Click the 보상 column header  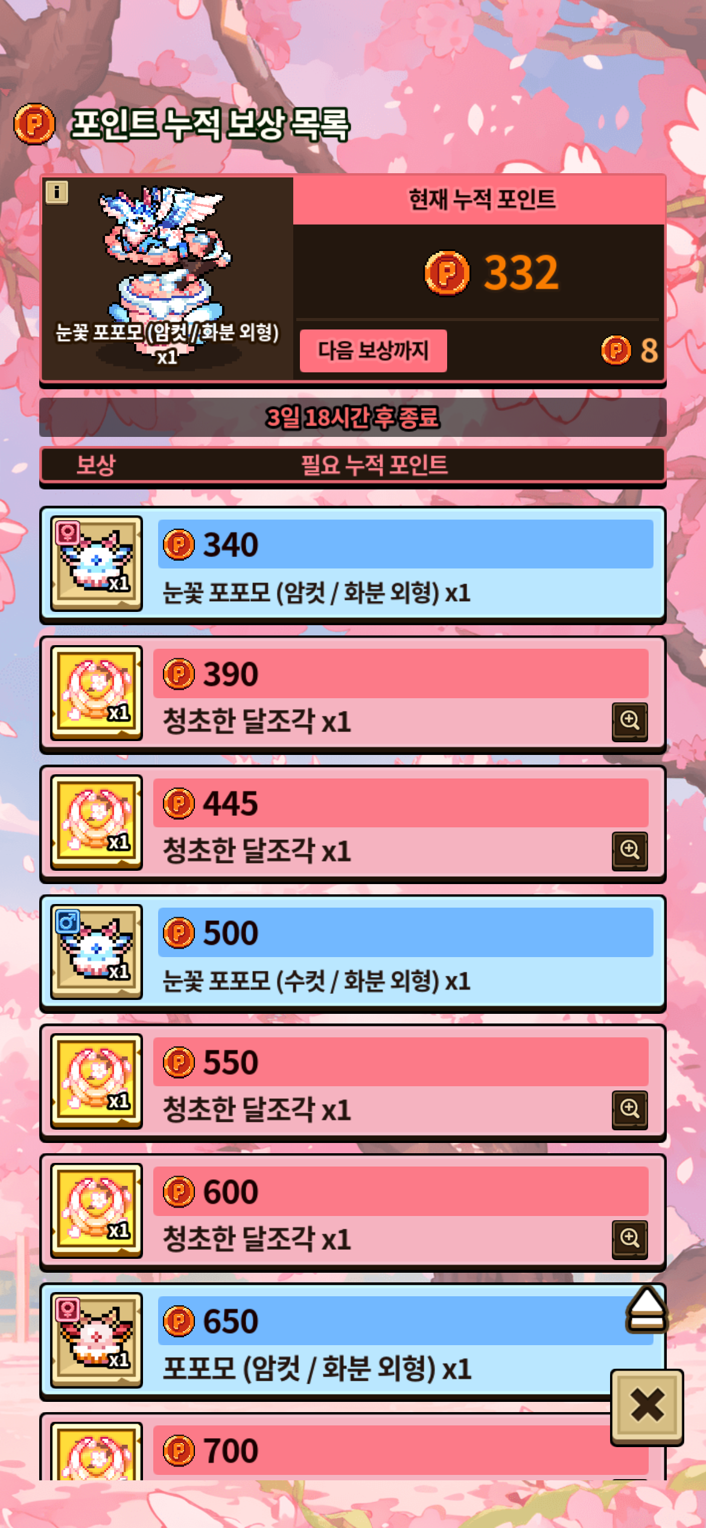coord(96,465)
